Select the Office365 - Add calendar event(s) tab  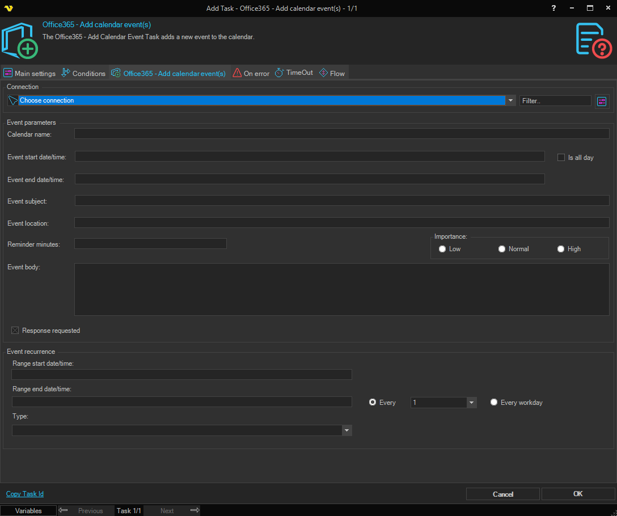coord(168,73)
